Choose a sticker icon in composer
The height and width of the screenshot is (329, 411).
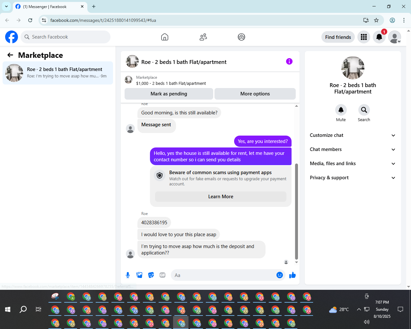tap(151, 275)
